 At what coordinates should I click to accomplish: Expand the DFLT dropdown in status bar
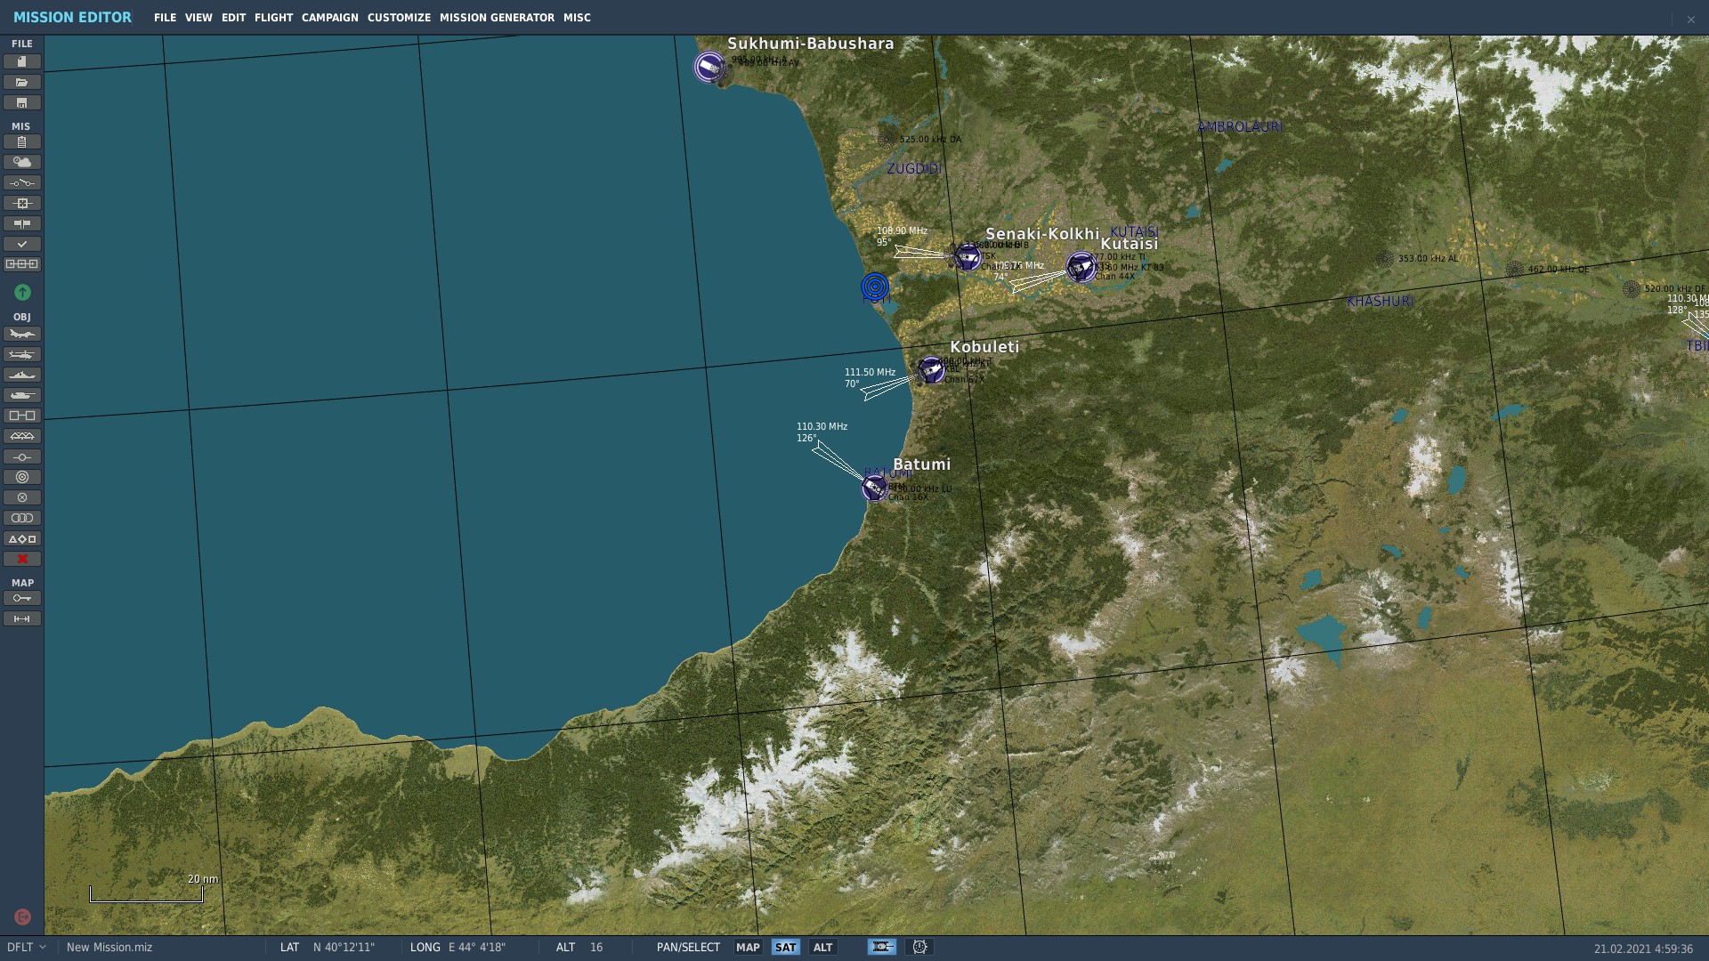coord(26,947)
